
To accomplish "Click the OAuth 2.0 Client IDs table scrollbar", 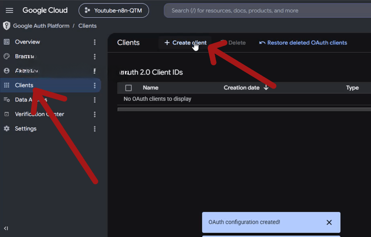I will (x=244, y=109).
